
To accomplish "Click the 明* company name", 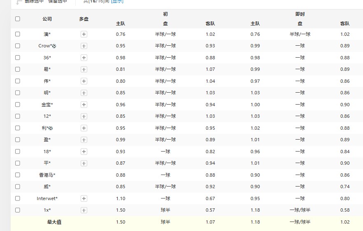I will coord(47,93).
